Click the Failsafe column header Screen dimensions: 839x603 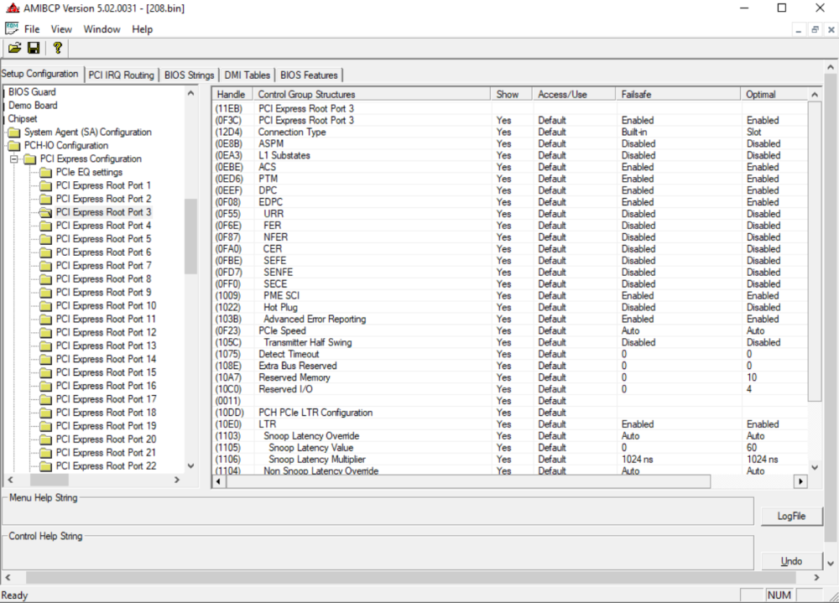pyautogui.click(x=678, y=94)
